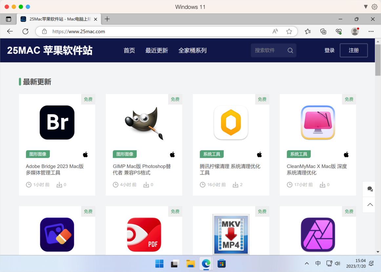The height and width of the screenshot is (272, 381).
Task: Add this page to favorites with star icon
Action: click(289, 31)
